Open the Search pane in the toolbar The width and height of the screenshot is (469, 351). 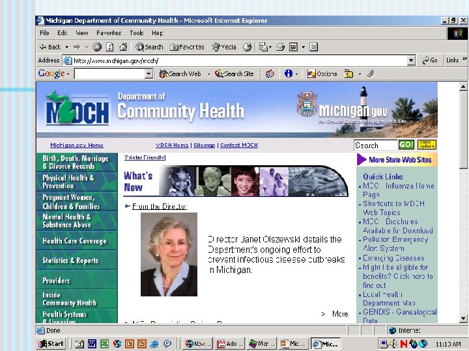click(149, 47)
